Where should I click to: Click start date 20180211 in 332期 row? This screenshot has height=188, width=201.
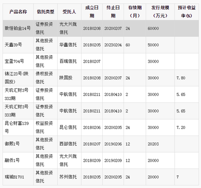point(92,94)
